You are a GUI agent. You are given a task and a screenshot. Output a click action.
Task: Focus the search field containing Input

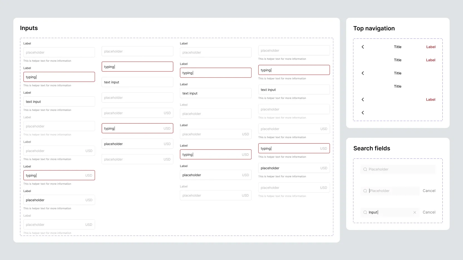[x=390, y=212]
